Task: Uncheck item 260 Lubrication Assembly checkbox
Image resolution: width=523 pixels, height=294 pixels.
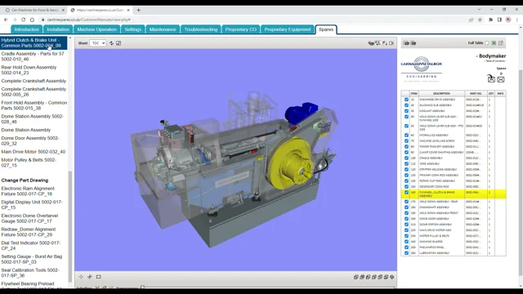Action: [406, 252]
